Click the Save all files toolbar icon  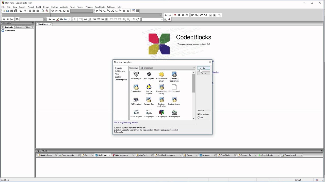[15, 11]
